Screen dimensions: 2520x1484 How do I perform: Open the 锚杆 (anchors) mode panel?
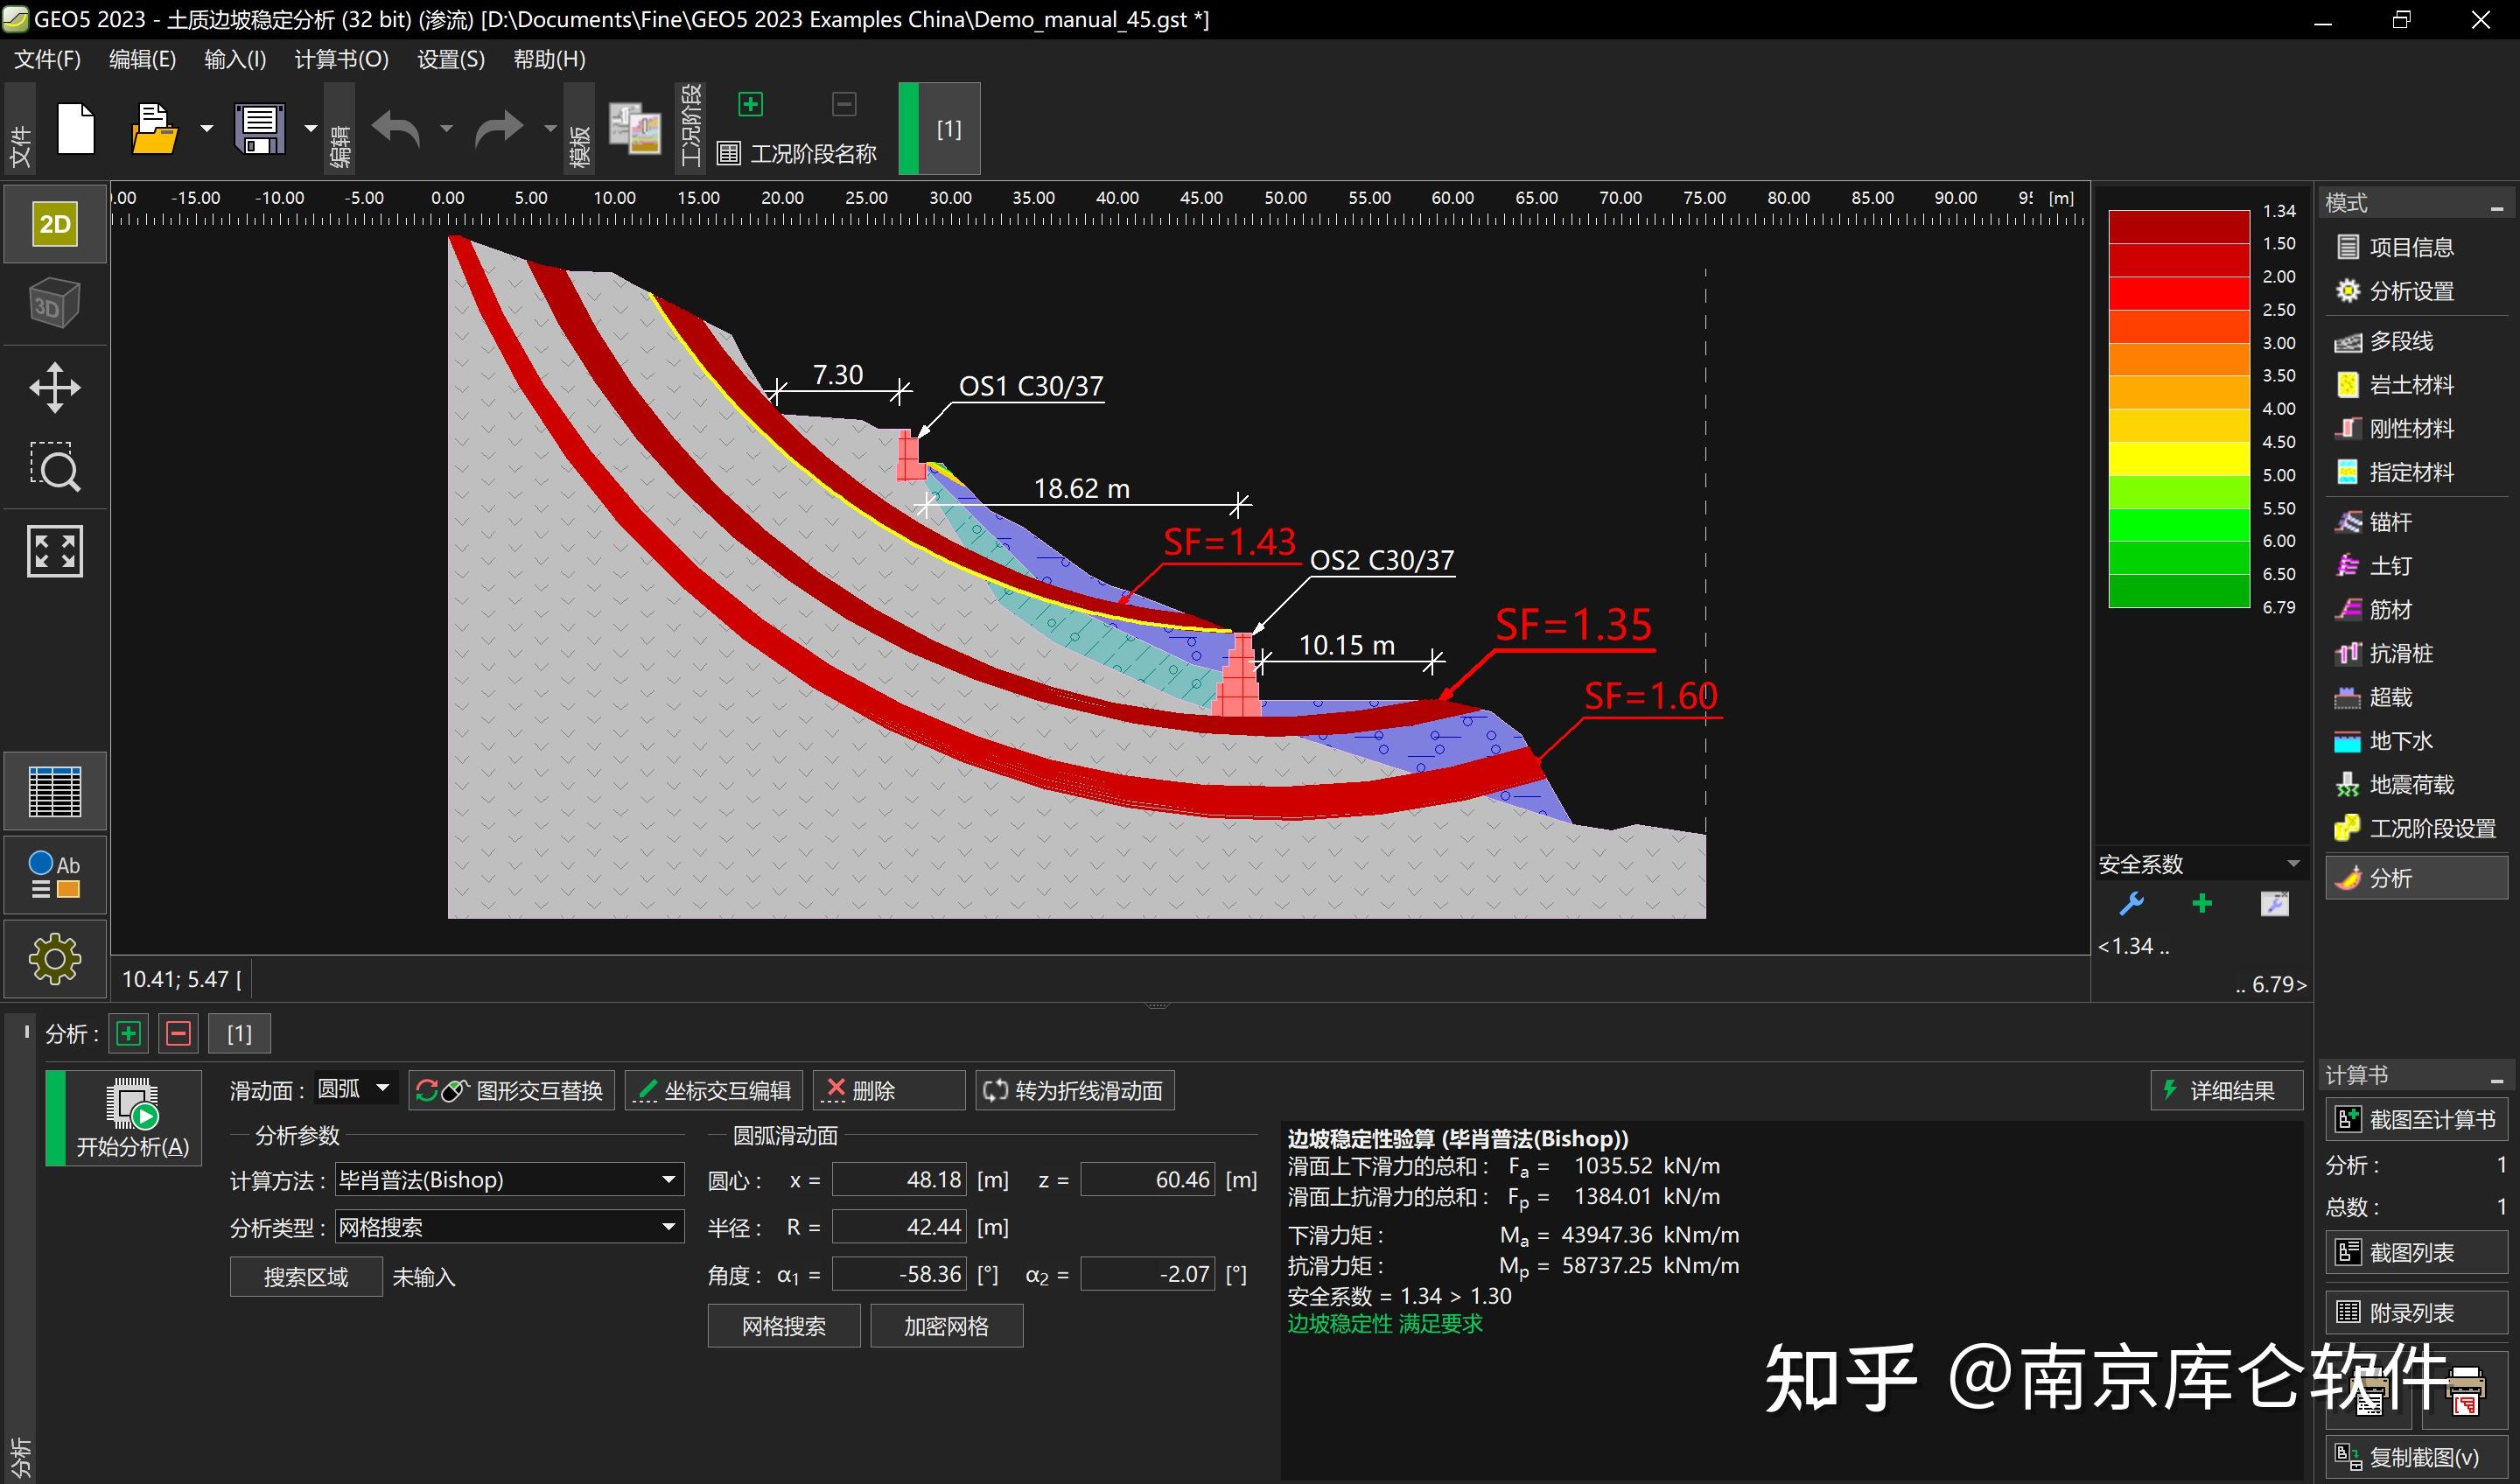[x=2397, y=521]
